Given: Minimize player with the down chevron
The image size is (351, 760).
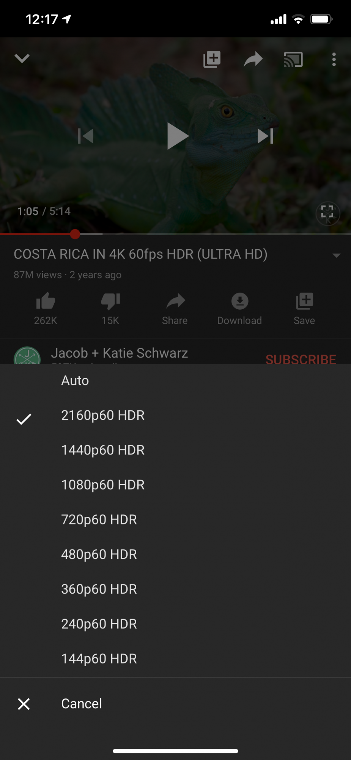Looking at the screenshot, I should (22, 58).
